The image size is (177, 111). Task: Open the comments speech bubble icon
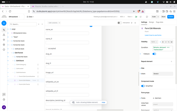tap(147, 17)
